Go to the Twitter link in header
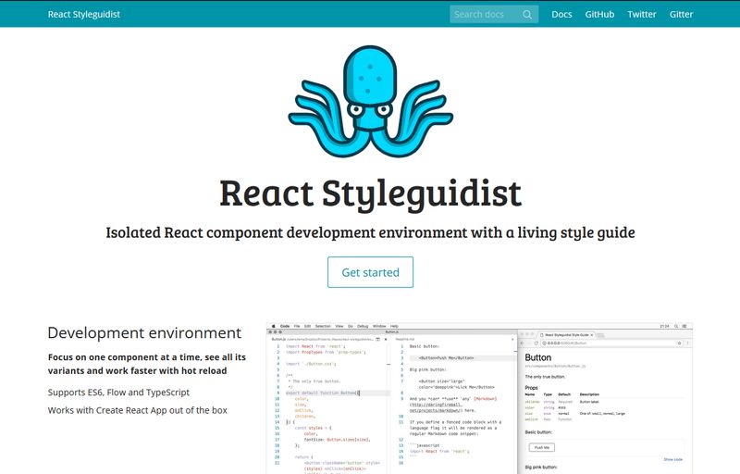Image resolution: width=740 pixels, height=474 pixels. (642, 14)
